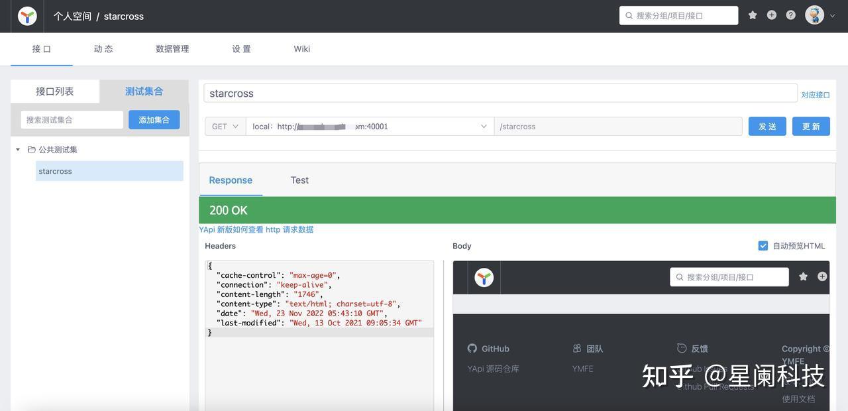Open the 设置 tab

[x=241, y=49]
